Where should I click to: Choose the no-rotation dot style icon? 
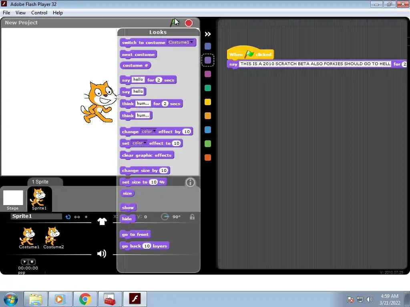point(86,217)
